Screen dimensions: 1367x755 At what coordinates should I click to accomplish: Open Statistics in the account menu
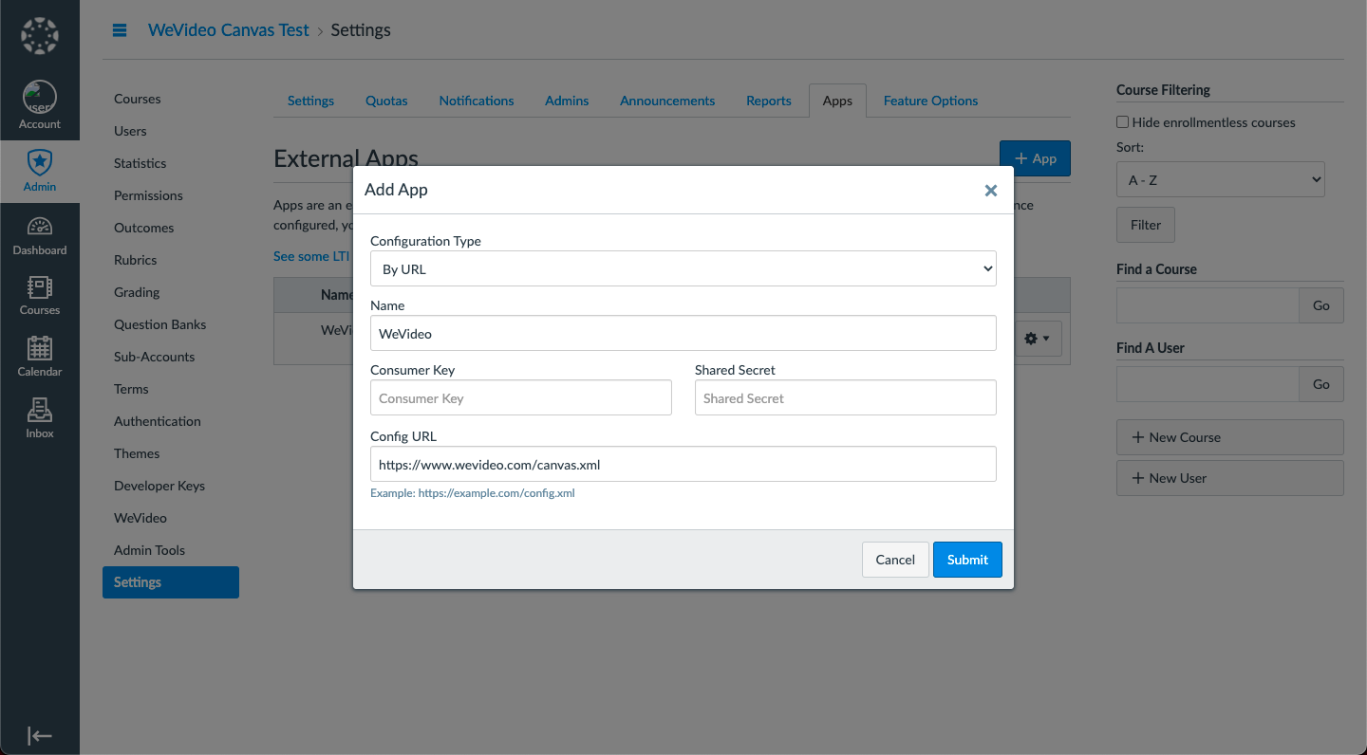click(x=140, y=163)
